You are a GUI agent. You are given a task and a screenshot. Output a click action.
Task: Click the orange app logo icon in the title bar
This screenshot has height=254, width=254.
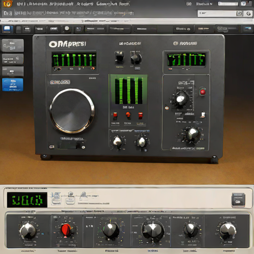coord(7,4)
